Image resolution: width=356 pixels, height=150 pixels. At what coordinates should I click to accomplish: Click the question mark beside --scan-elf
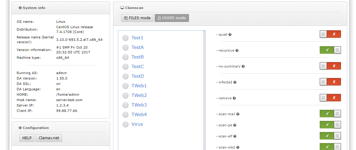235,136
